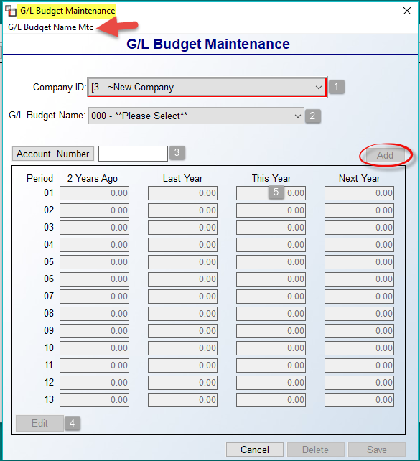Select Period 01 field under Last Year
The image size is (420, 461).
pyautogui.click(x=182, y=193)
